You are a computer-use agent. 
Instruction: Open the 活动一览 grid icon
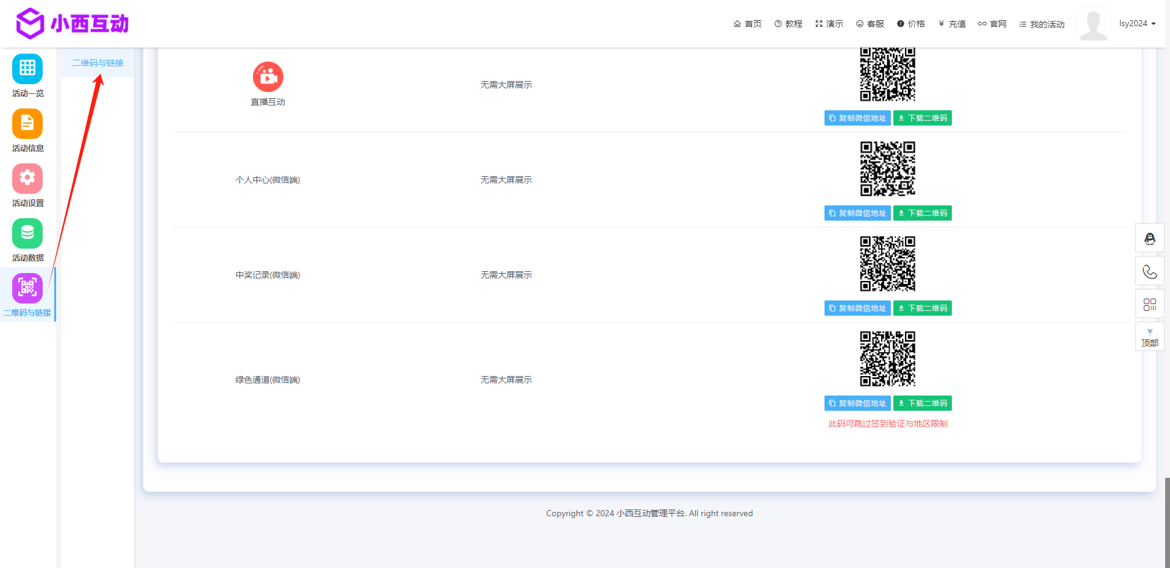point(27,69)
